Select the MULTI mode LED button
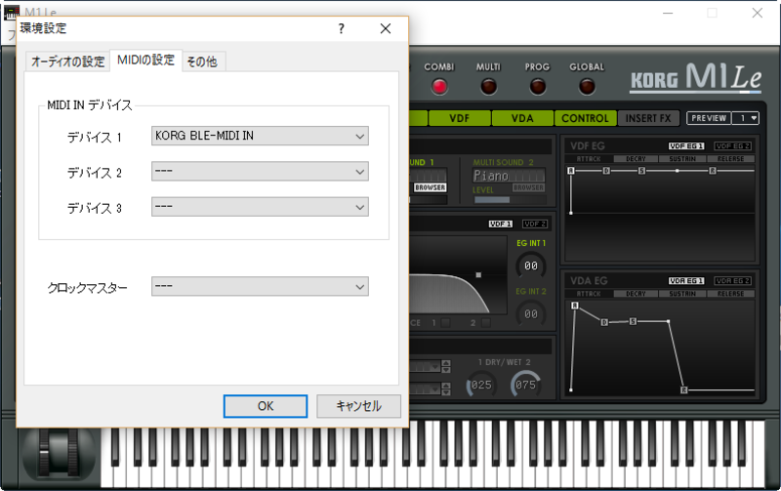 click(488, 87)
